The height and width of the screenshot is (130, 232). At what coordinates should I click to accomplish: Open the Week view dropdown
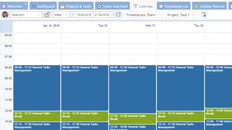(61, 15)
